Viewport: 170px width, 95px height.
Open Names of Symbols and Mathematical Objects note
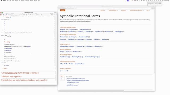pos(78,80)
